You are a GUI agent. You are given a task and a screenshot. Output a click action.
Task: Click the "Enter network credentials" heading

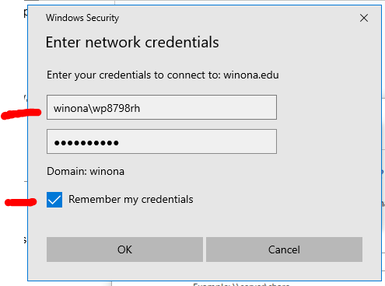tap(132, 42)
